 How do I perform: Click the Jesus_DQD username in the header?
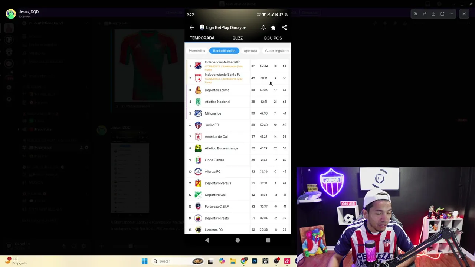pos(29,12)
